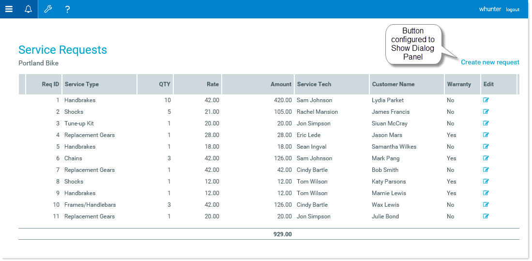Open the wrench tools icon
Image resolution: width=532 pixels, height=261 pixels.
(48, 9)
